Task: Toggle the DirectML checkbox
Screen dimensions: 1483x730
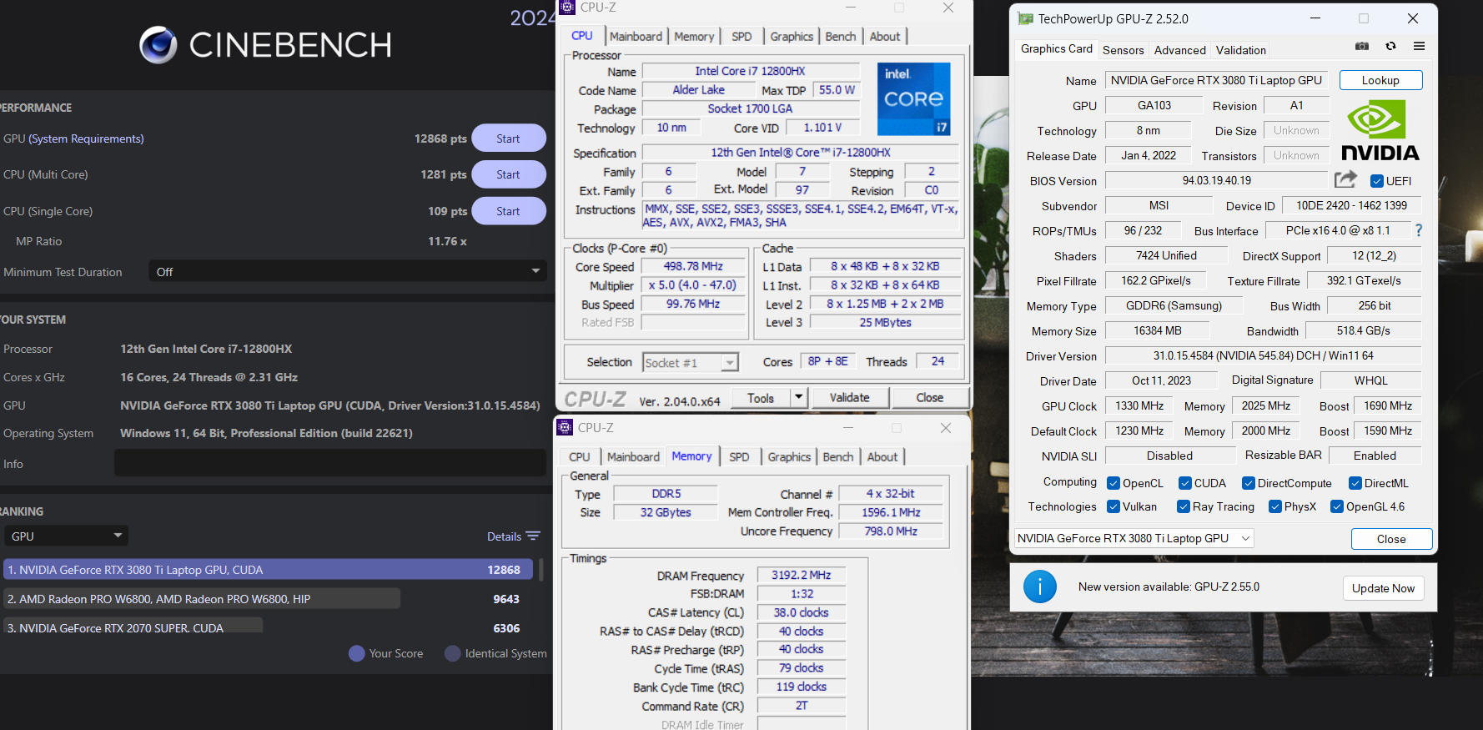Action: (1355, 483)
